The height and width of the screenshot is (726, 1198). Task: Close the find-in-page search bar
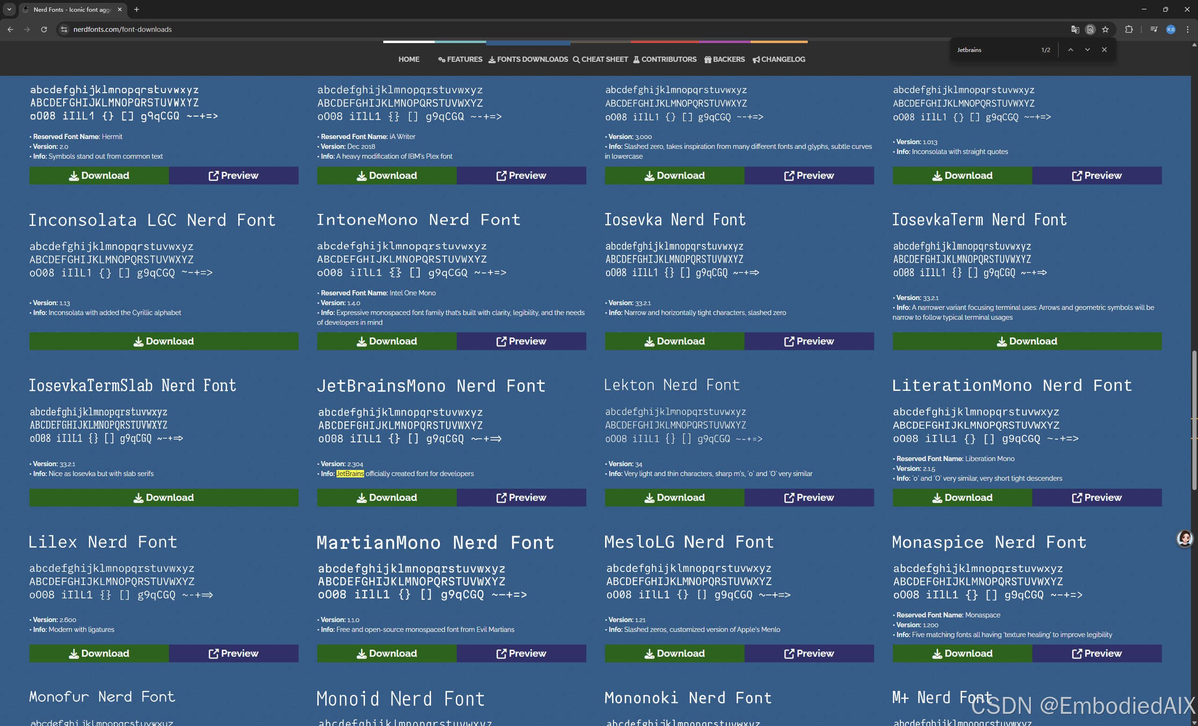[1104, 50]
